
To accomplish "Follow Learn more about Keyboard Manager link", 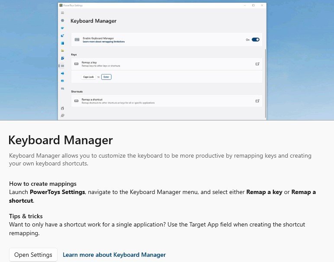I will coord(114,255).
